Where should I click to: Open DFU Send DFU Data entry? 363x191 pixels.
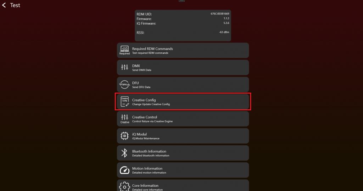coord(183,85)
